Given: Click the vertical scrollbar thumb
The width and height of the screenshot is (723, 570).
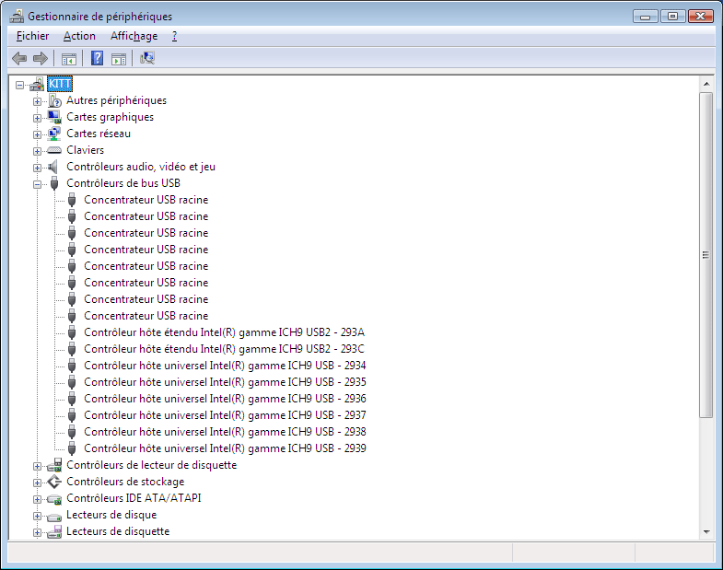Looking at the screenshot, I should pyautogui.click(x=706, y=255).
